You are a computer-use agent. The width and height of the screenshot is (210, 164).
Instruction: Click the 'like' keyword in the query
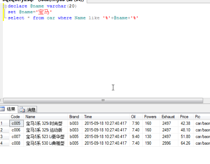coord(94,18)
